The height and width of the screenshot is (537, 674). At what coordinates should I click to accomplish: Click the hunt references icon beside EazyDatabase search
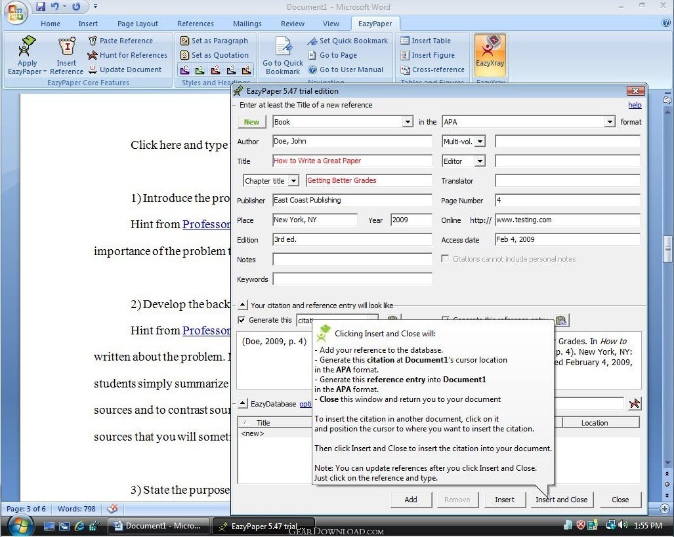pyautogui.click(x=635, y=403)
